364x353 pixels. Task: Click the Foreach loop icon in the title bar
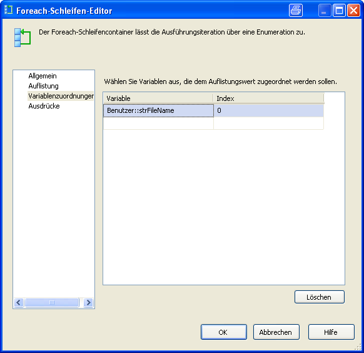[8, 10]
